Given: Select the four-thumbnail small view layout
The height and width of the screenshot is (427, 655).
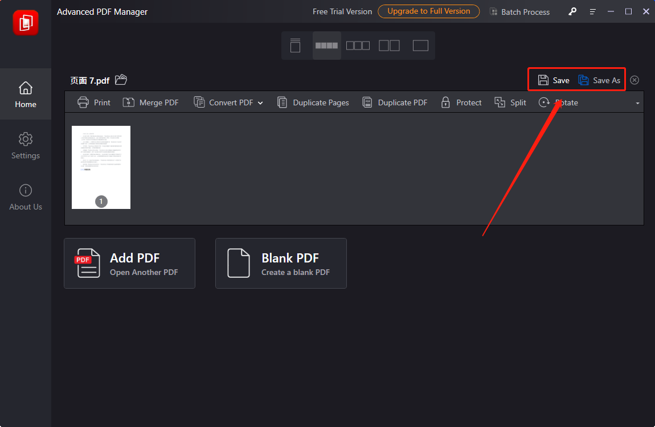Looking at the screenshot, I should (x=326, y=46).
